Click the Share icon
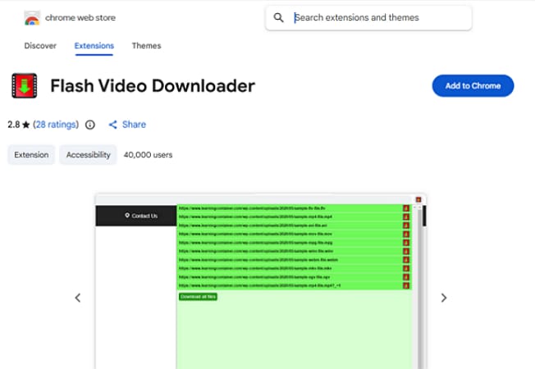Viewport: 535px width, 369px height. click(113, 125)
